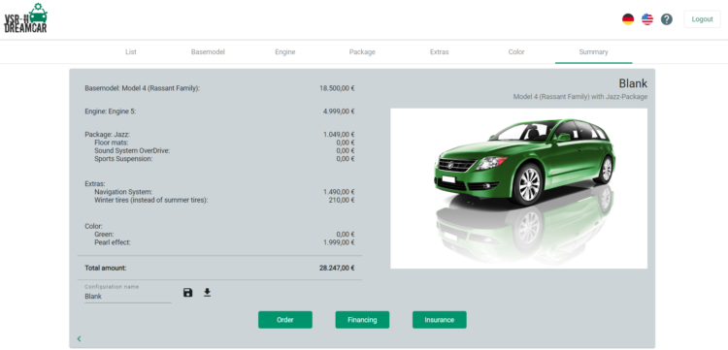Click the winter tires price 210,00 €
This screenshot has width=728, height=350.
tap(342, 201)
